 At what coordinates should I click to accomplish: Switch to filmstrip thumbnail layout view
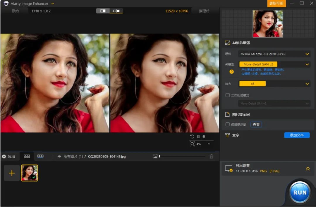40,156
